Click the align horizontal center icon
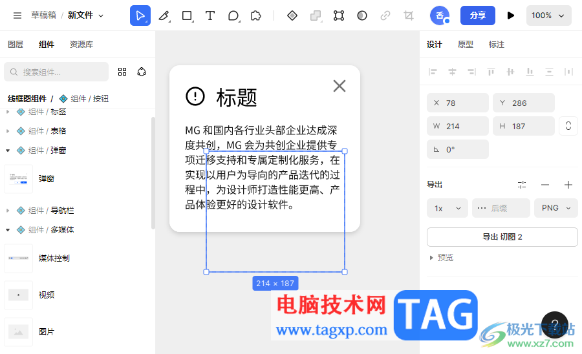This screenshot has width=582, height=354. pos(452,72)
